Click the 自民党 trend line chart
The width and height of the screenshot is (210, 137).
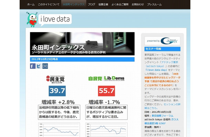pyautogui.click(x=106, y=130)
